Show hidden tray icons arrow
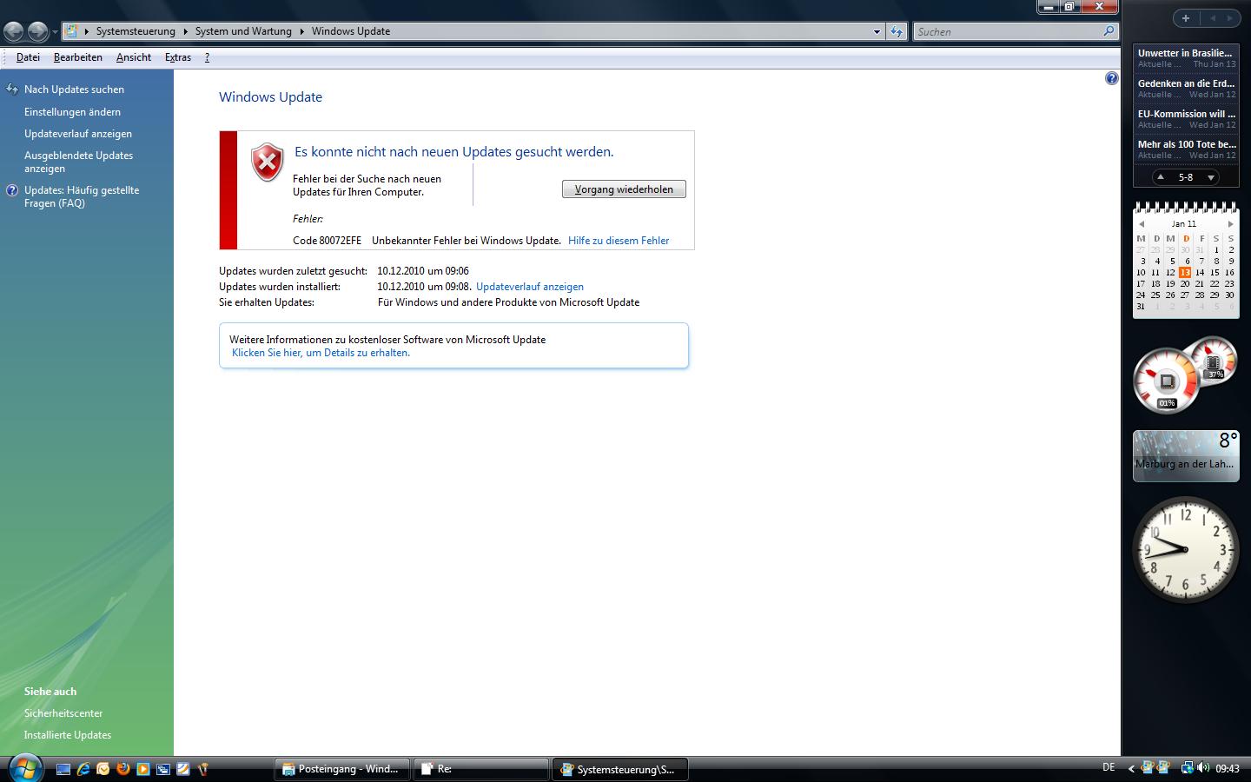The width and height of the screenshot is (1251, 782). [1131, 768]
